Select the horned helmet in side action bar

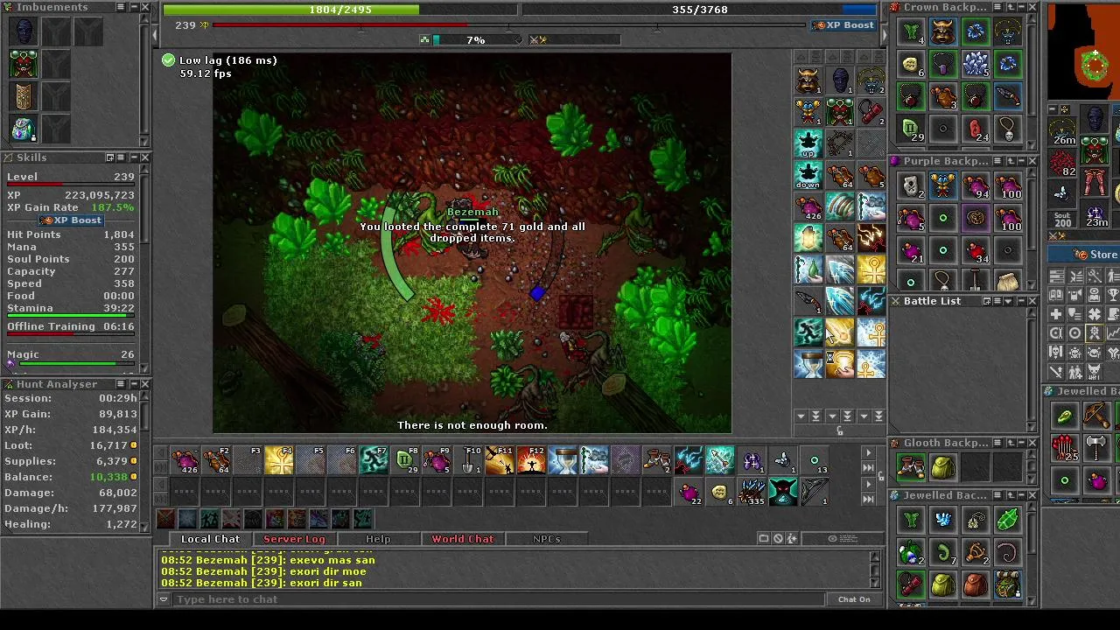click(808, 80)
